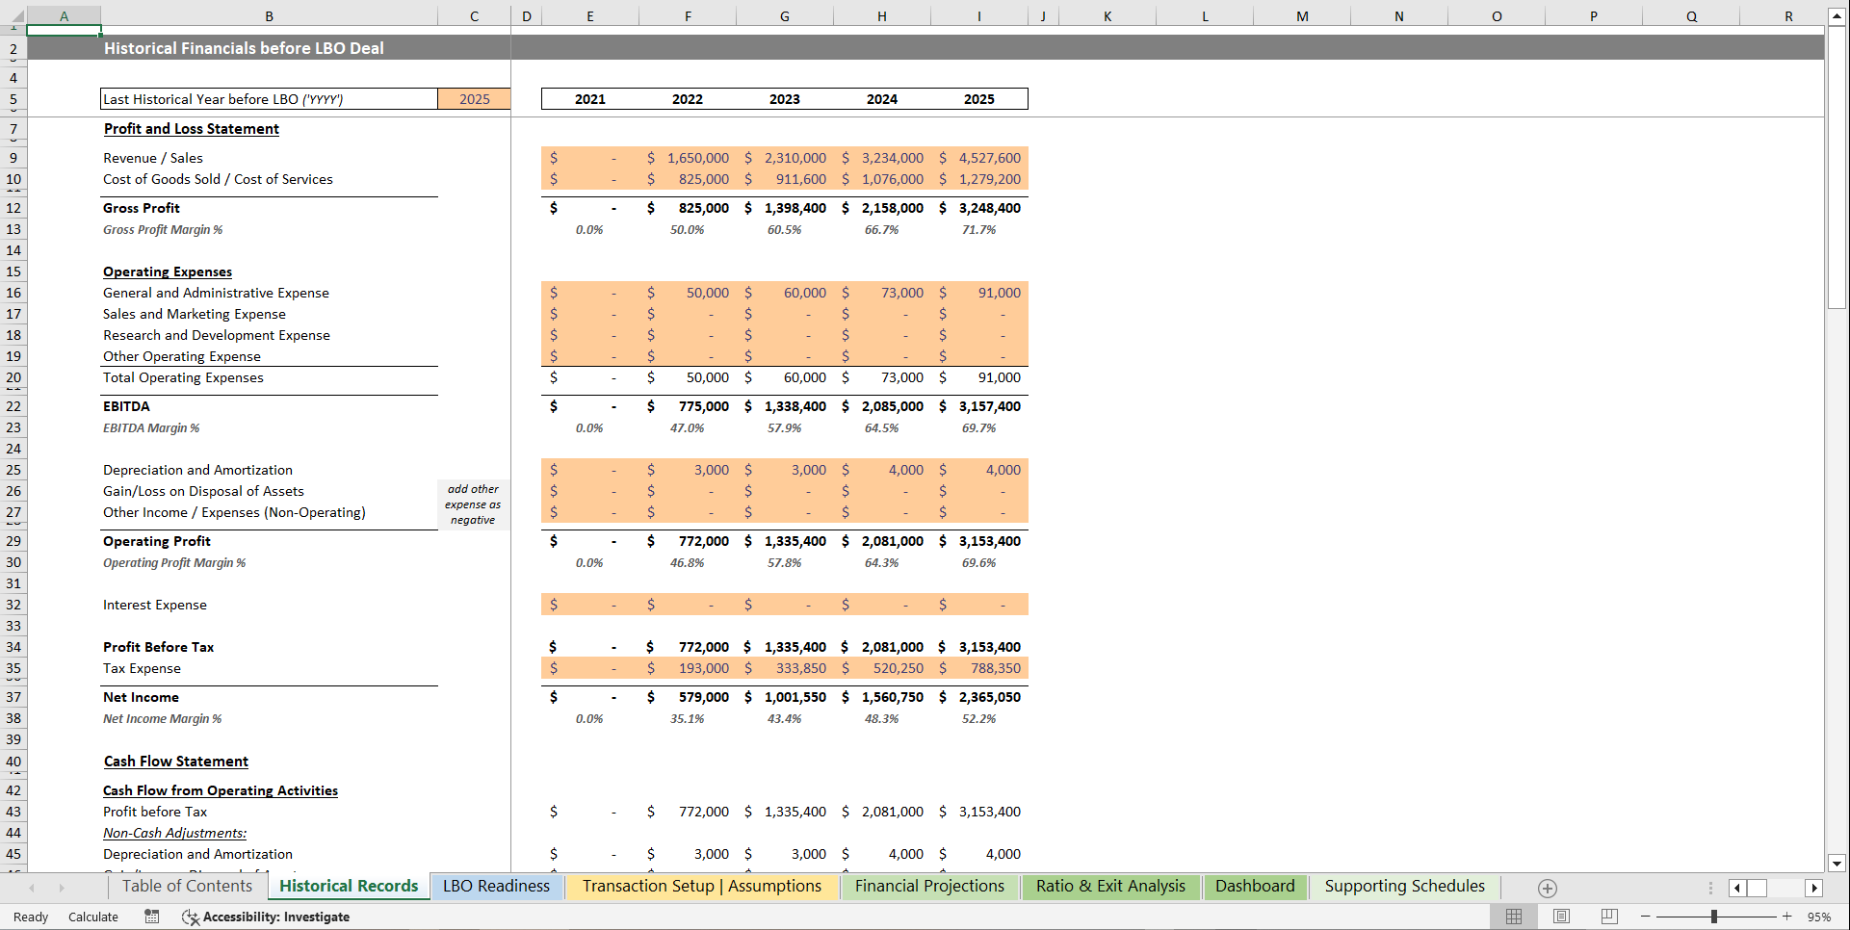Screen dimensions: 1850x930
Task: Select cell C5 containing 2025
Action: tap(473, 98)
